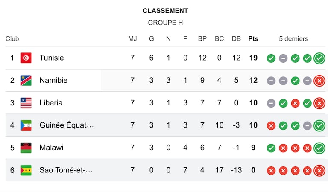328x192 pixels.
Task: Select Namibie's circled latest loss icon
Action: [319, 81]
